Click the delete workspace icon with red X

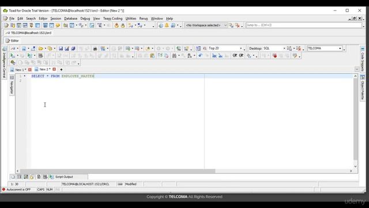pos(238,25)
